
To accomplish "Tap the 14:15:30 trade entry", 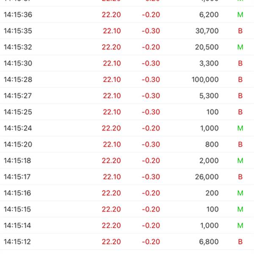I will tap(127, 63).
